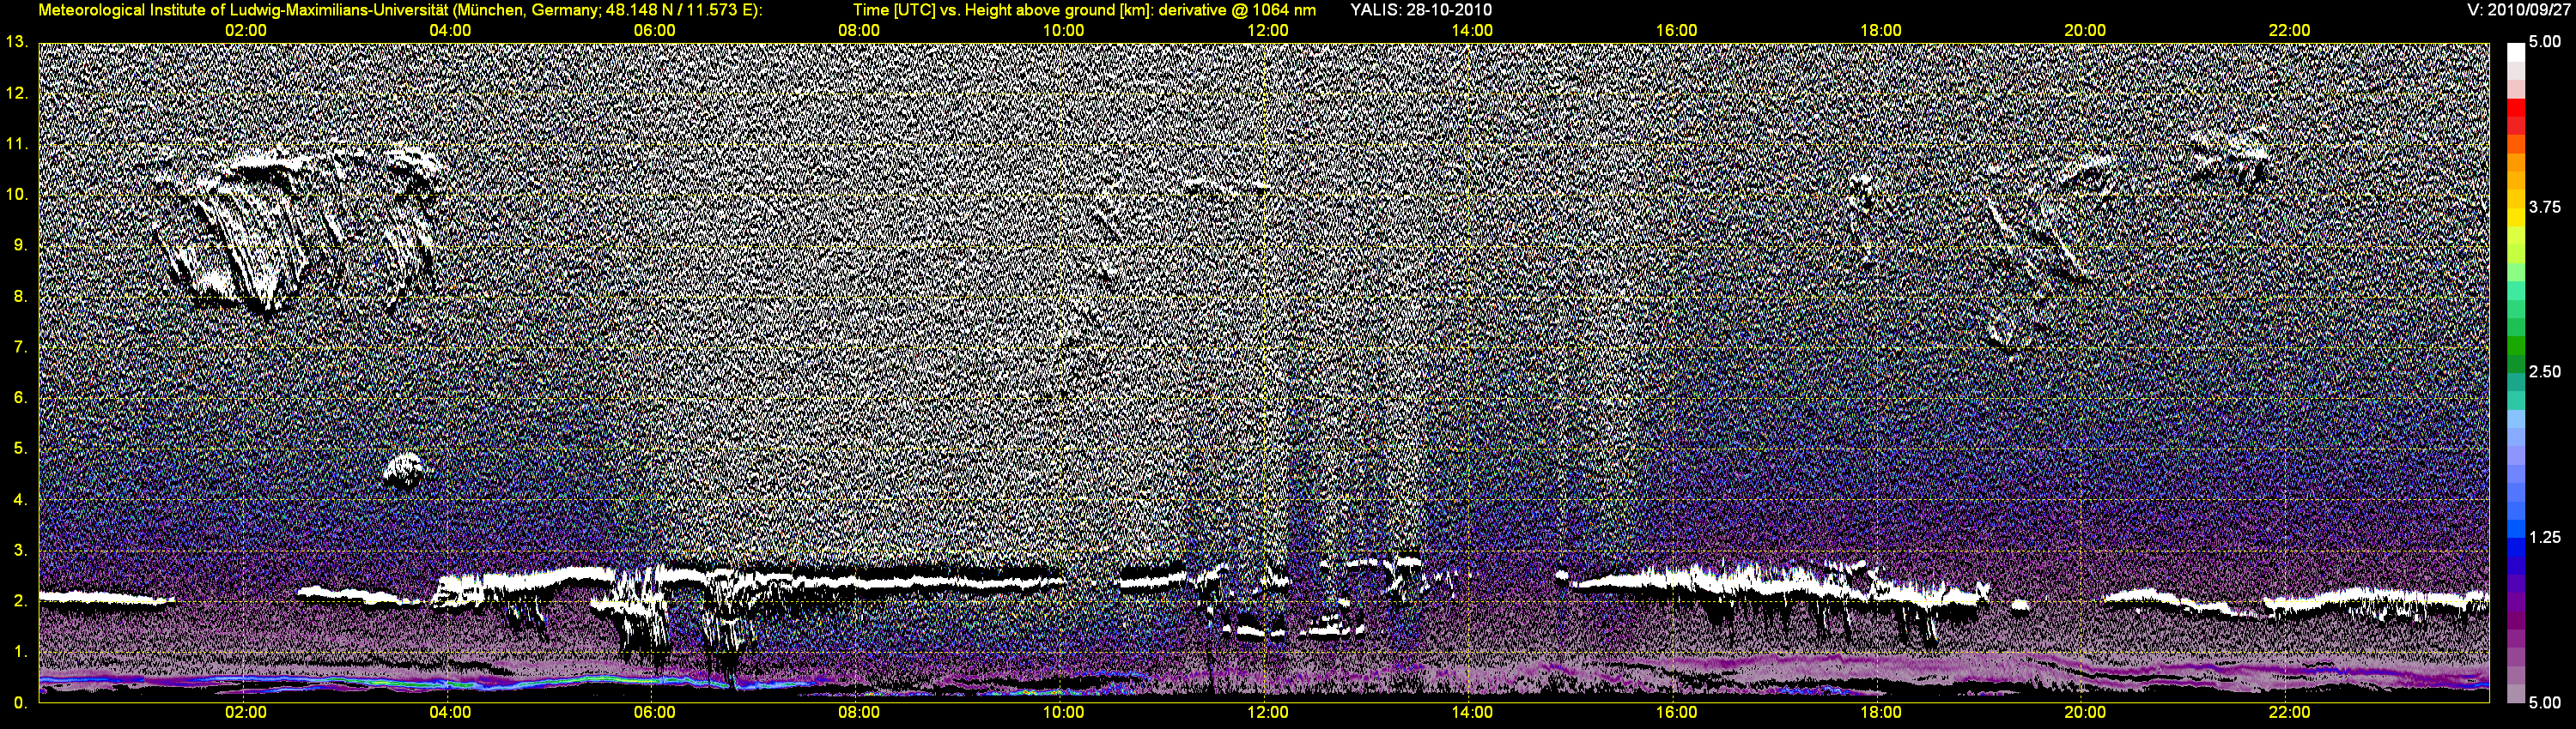This screenshot has width=2576, height=729.
Task: Click the 02:00 label on the top time axis
Action: tap(246, 31)
